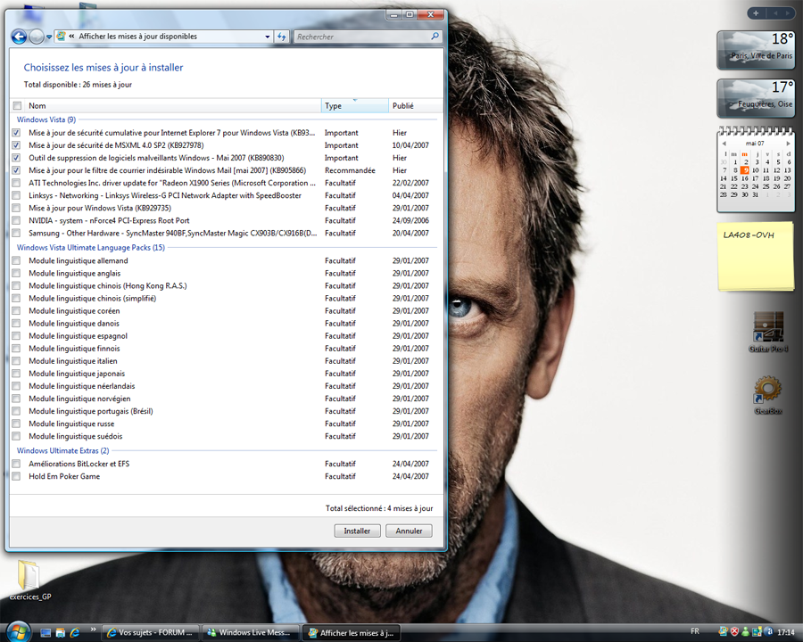Open the Windows Start orb
This screenshot has width=803, height=642.
(x=16, y=630)
